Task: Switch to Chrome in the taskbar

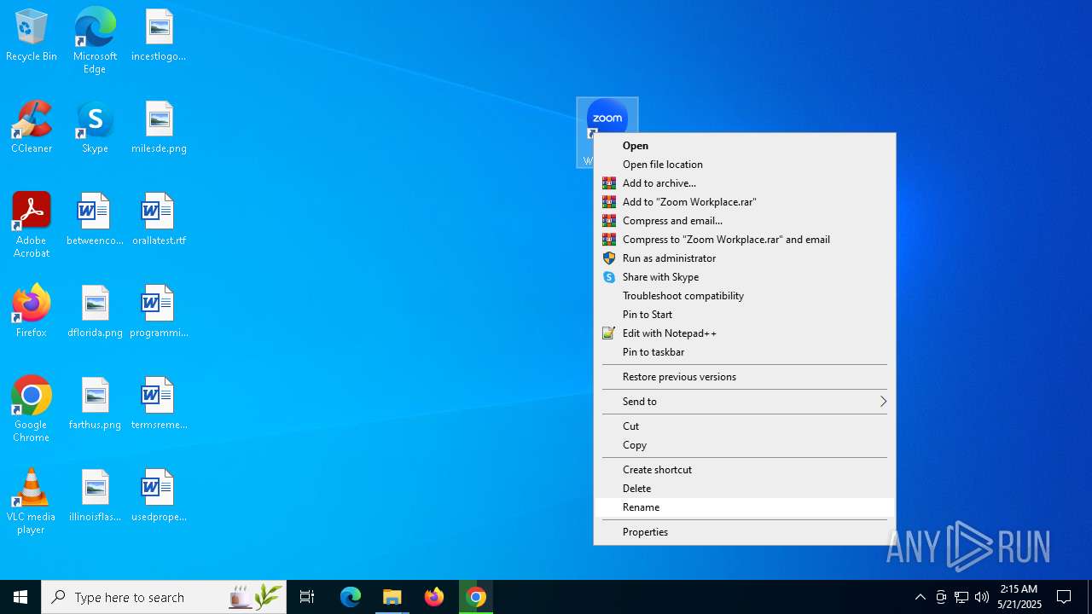Action: (476, 597)
